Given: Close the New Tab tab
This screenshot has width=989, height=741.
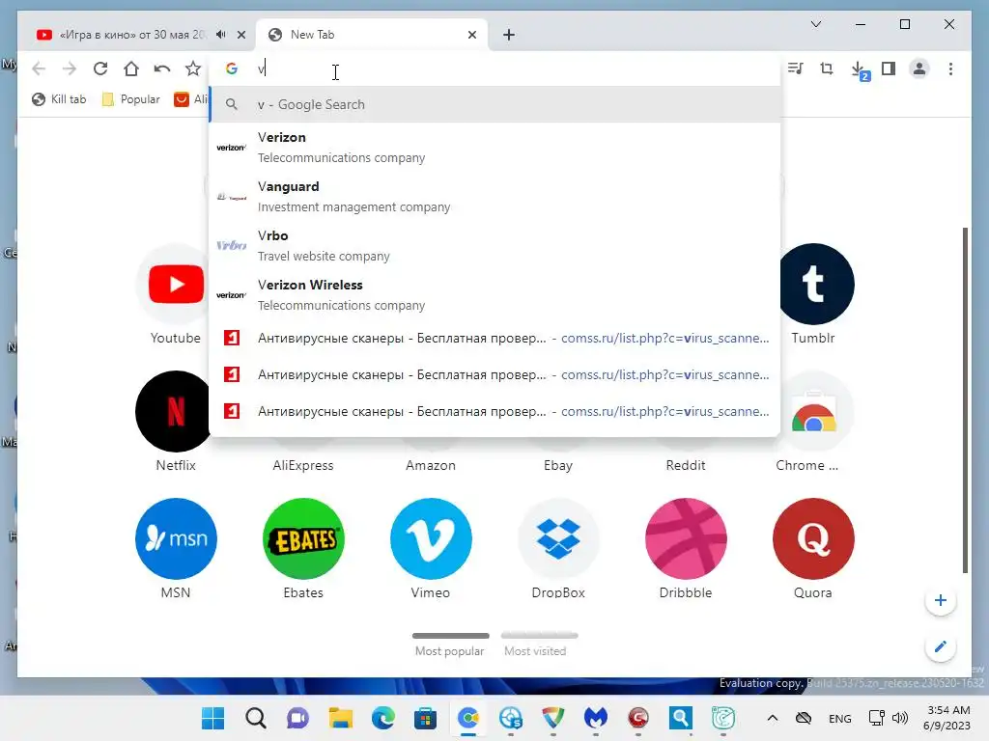Looking at the screenshot, I should pos(471,35).
